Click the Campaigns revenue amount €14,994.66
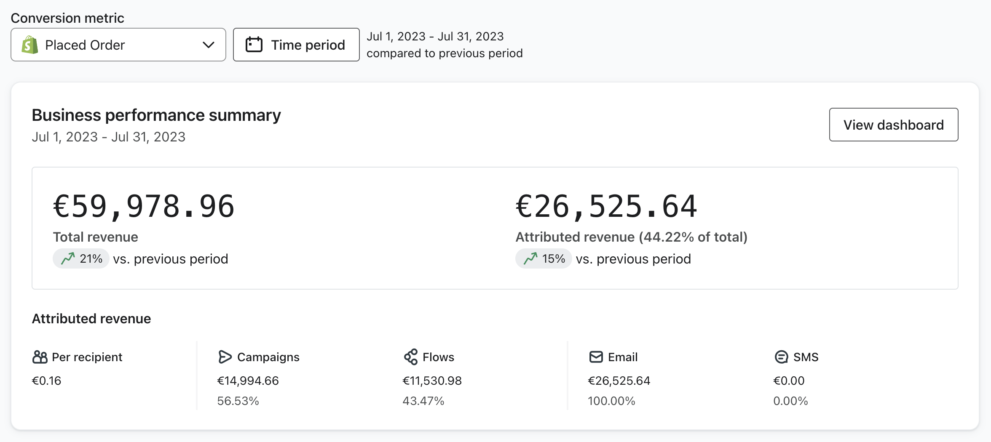 (x=248, y=381)
